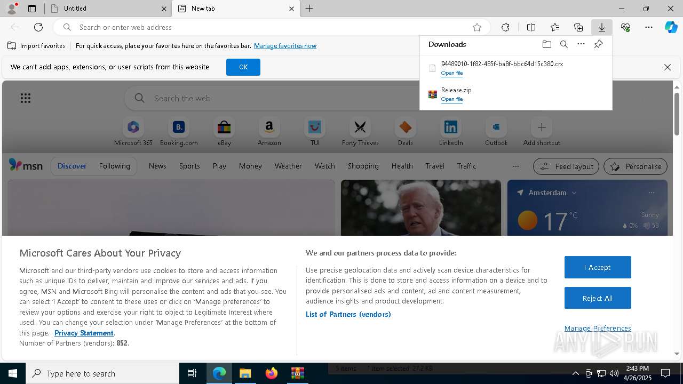This screenshot has height=384, width=683.
Task: Open the TUI shortcut
Action: tap(315, 132)
